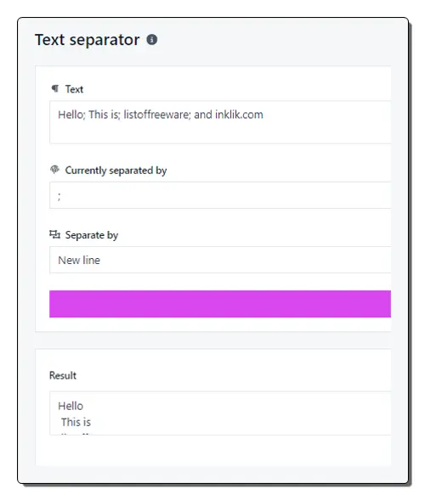Open the Separate by dropdown showing New line

click(x=220, y=260)
